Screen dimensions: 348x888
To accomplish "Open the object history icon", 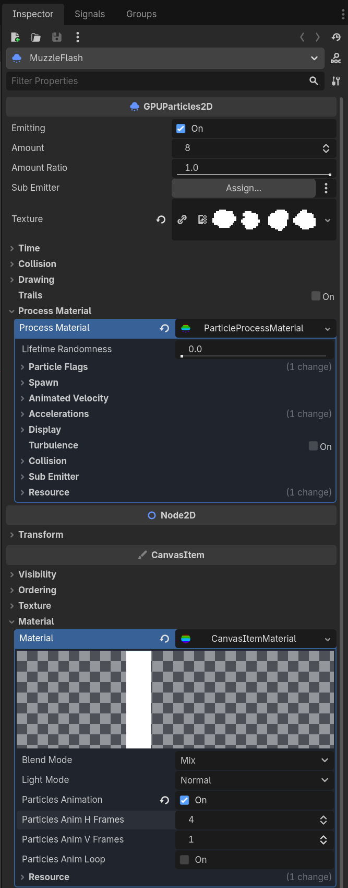I will (x=336, y=37).
